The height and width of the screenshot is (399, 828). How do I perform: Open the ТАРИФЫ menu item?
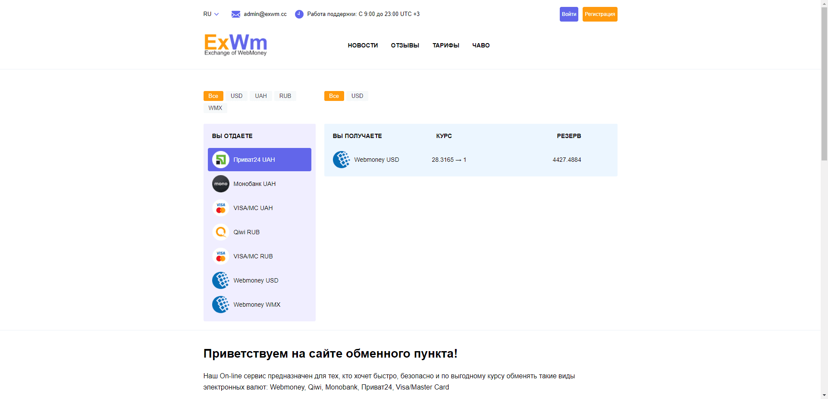point(445,45)
